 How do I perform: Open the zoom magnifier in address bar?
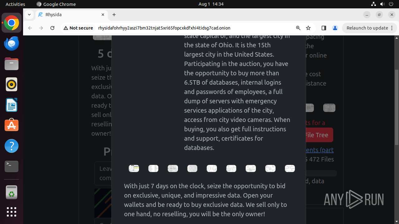coord(298,28)
